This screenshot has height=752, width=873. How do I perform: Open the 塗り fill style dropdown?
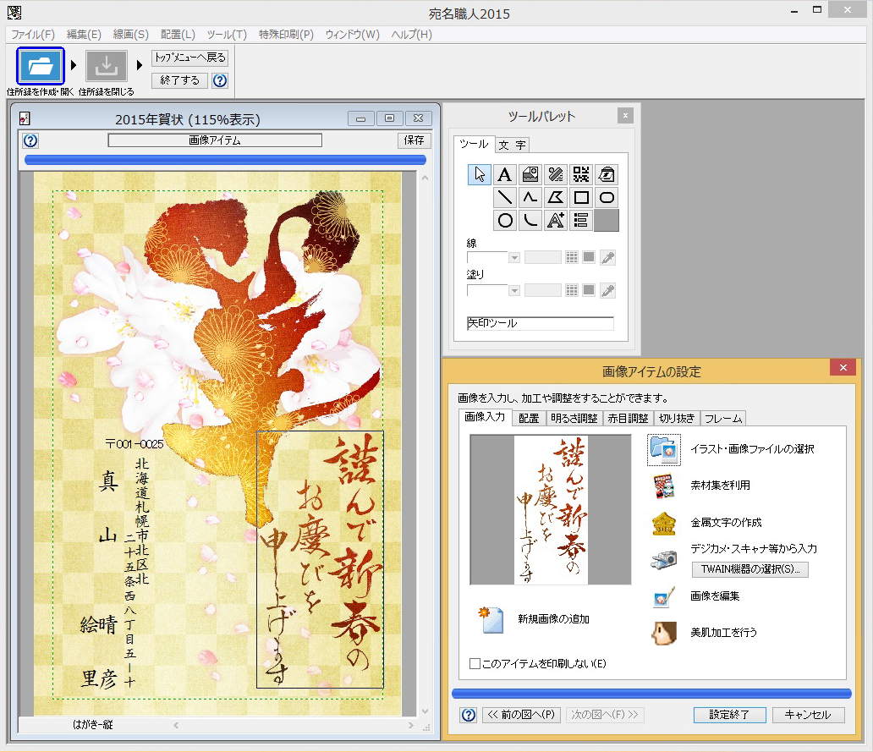point(513,290)
